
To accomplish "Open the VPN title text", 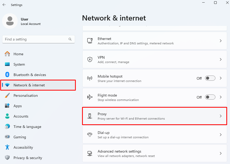I will click(x=101, y=57).
